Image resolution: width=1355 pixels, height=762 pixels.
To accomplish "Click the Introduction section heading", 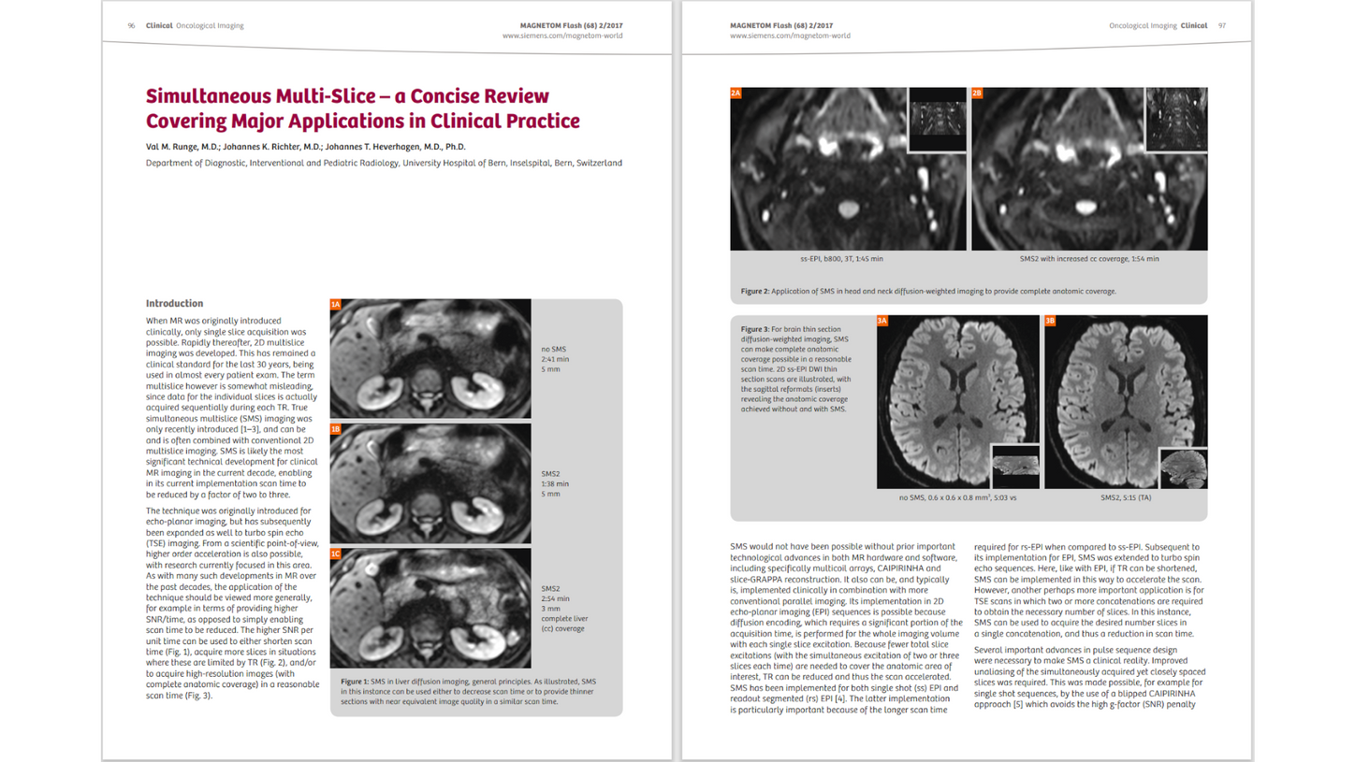I will pyautogui.click(x=174, y=304).
